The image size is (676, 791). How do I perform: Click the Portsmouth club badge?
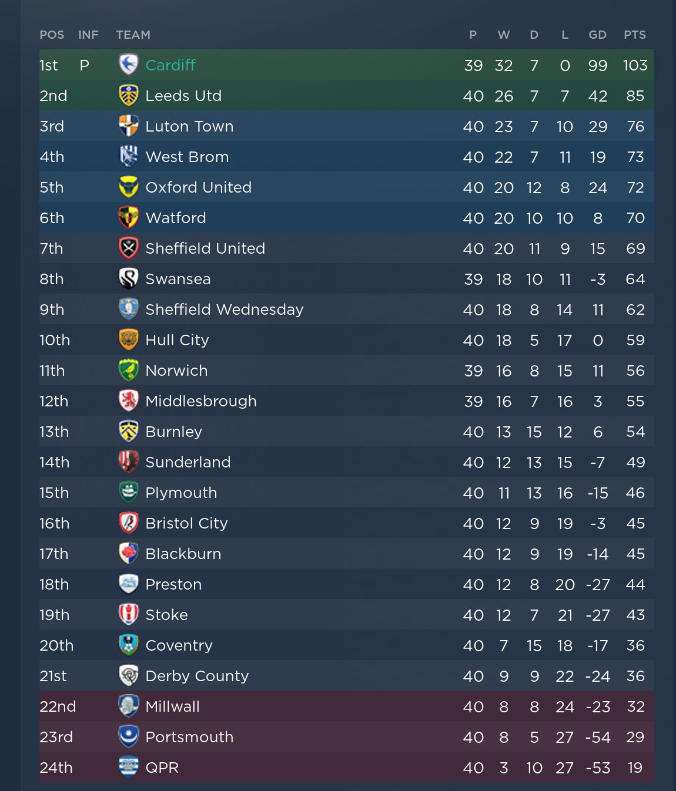click(x=128, y=736)
